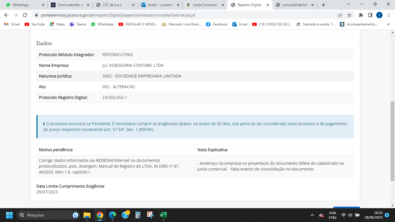Open Chrome three-dot menu
395x222 pixels.
click(389, 15)
